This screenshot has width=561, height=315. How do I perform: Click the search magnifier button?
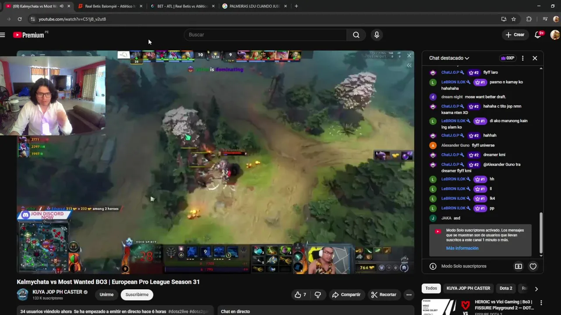(356, 35)
